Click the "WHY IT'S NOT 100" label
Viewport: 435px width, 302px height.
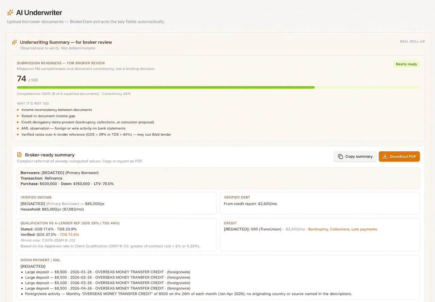point(33,103)
